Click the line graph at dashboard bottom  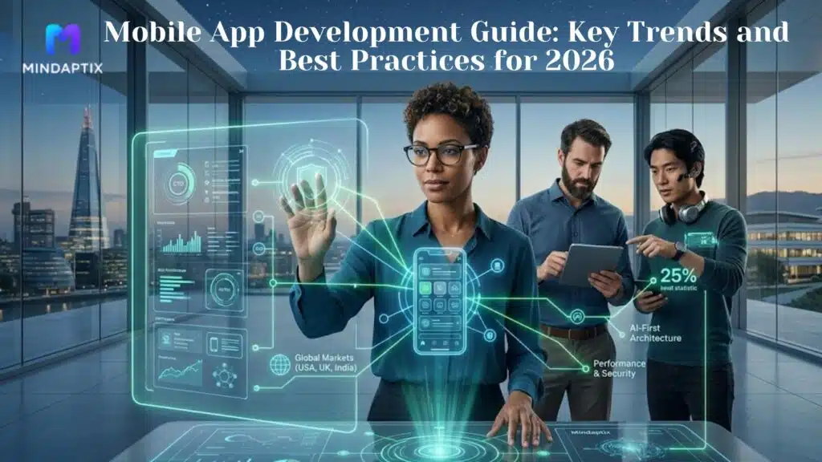pos(181,371)
